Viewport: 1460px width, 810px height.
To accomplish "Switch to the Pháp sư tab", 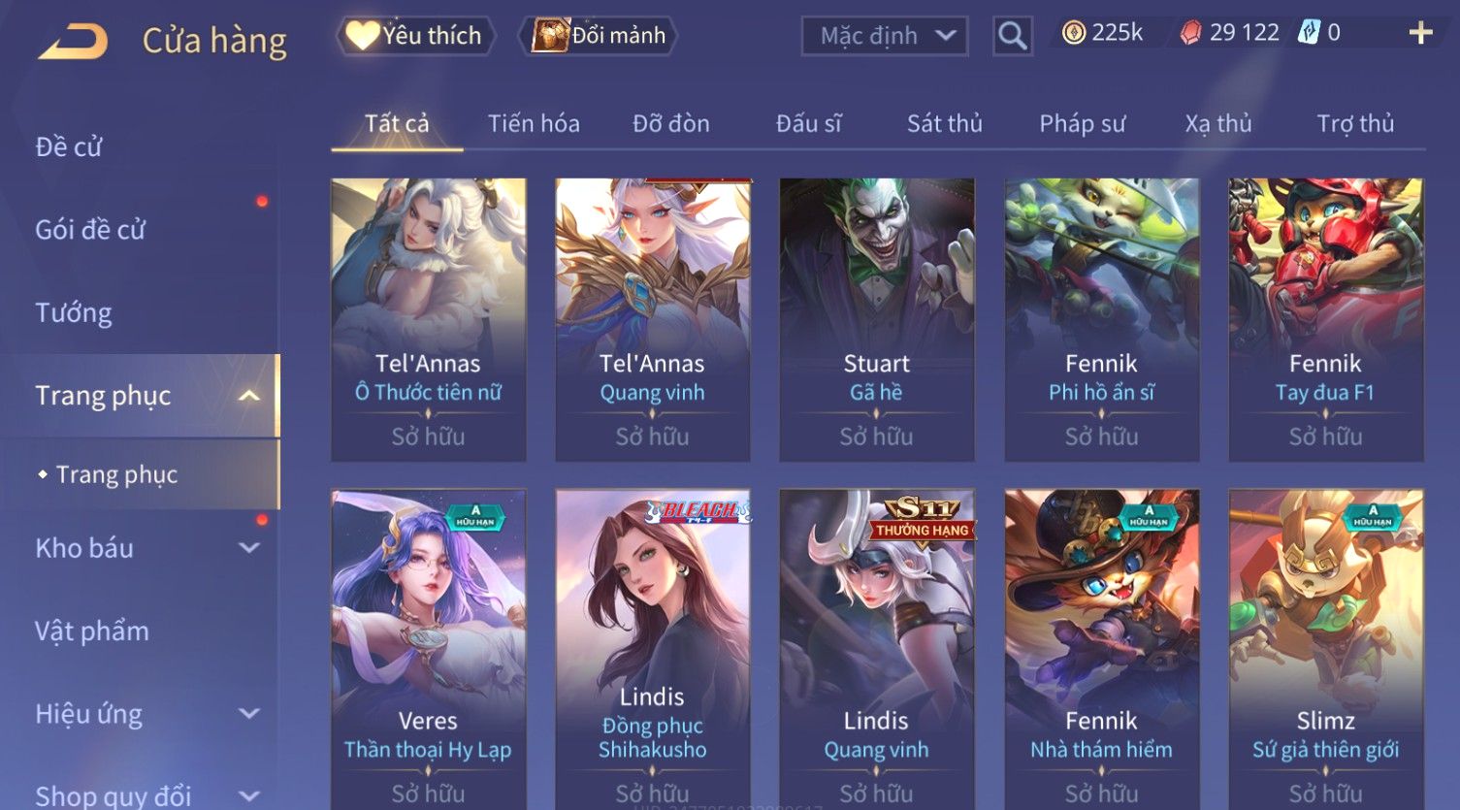I will [x=1082, y=123].
